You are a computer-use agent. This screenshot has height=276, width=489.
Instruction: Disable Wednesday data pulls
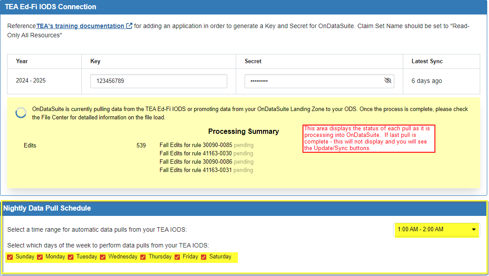[x=102, y=257]
